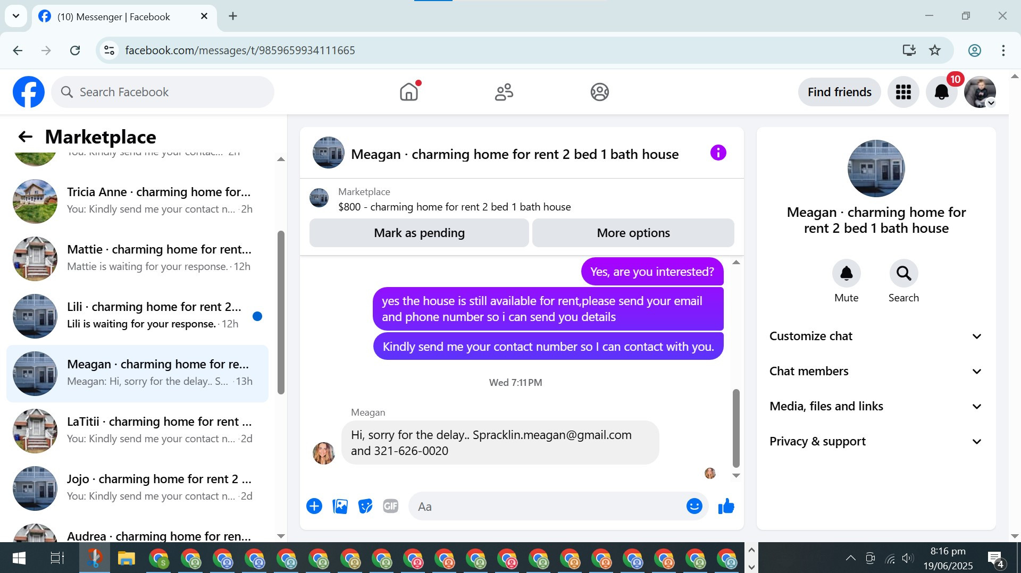Open Windows action center notifications
The image size is (1021, 573).
995,558
